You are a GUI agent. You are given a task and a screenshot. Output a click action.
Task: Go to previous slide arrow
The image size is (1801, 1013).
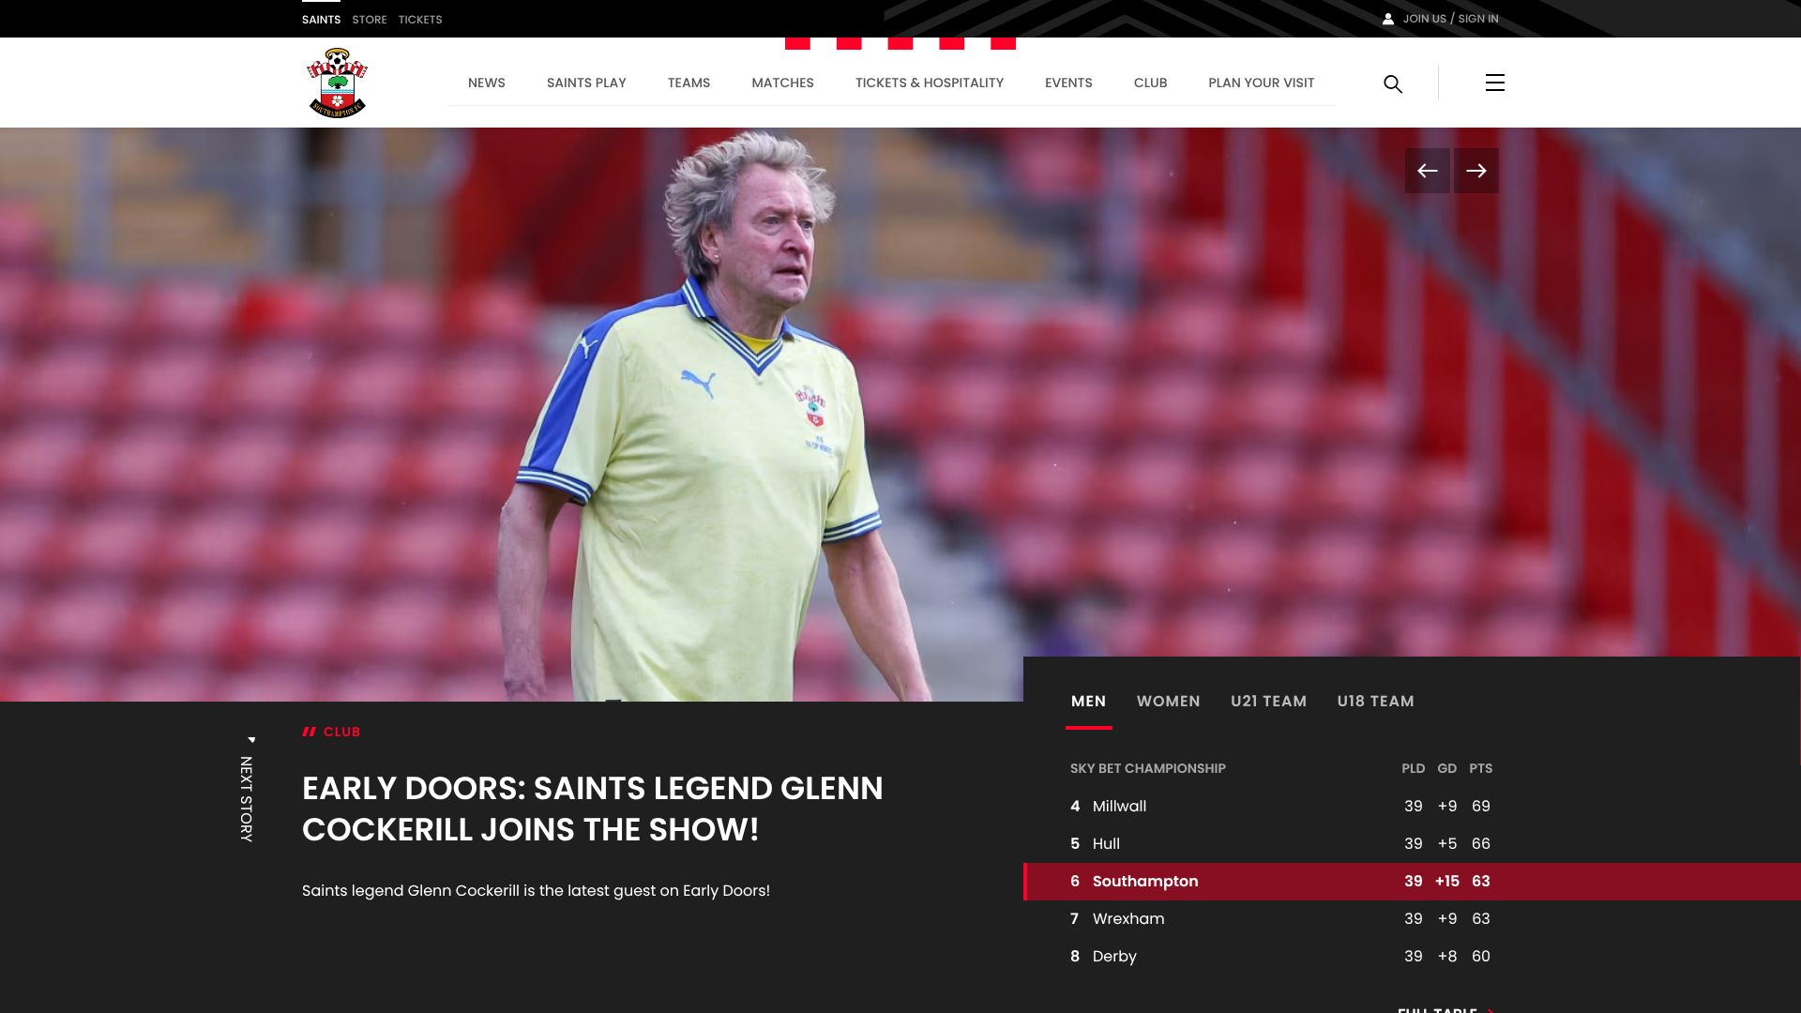click(x=1427, y=171)
